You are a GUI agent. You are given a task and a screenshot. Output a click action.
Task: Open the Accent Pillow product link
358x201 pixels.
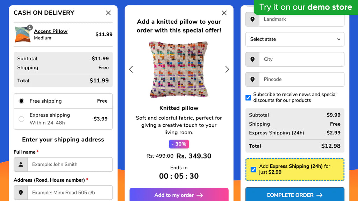click(51, 31)
